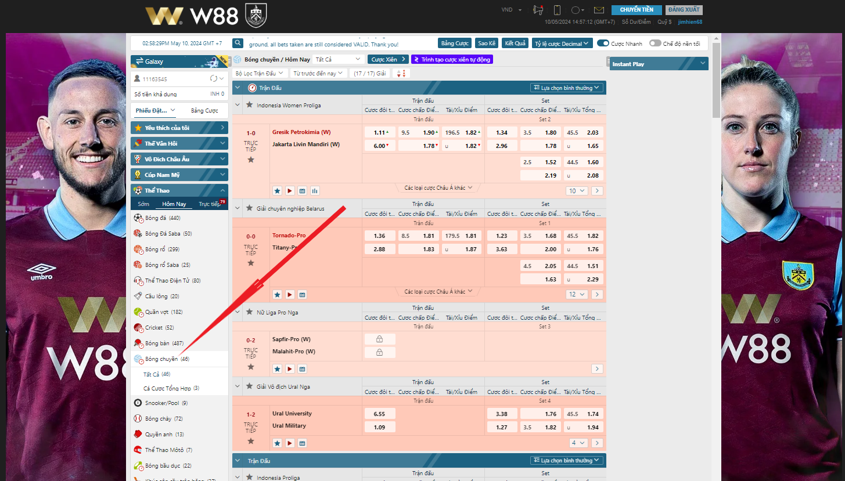Play live stream for Ural University match
This screenshot has width=845, height=481.
290,443
